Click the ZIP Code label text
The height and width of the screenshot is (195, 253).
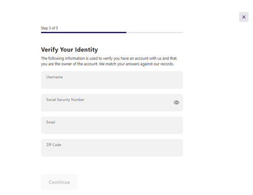(53, 145)
